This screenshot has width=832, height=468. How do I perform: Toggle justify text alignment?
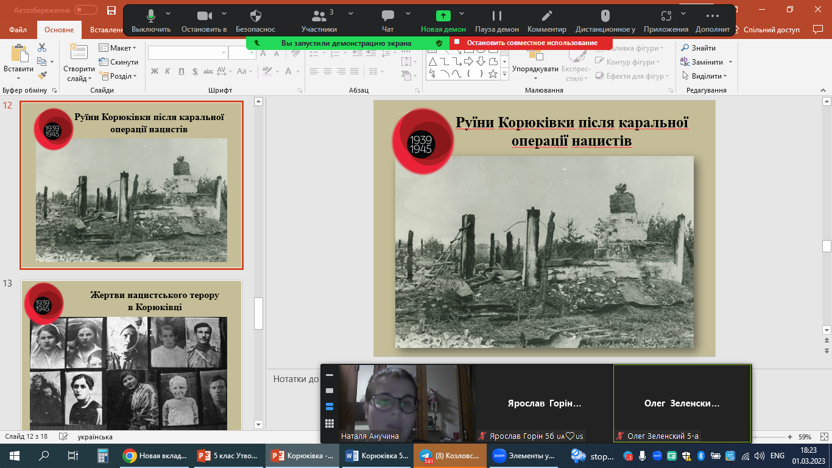click(354, 71)
